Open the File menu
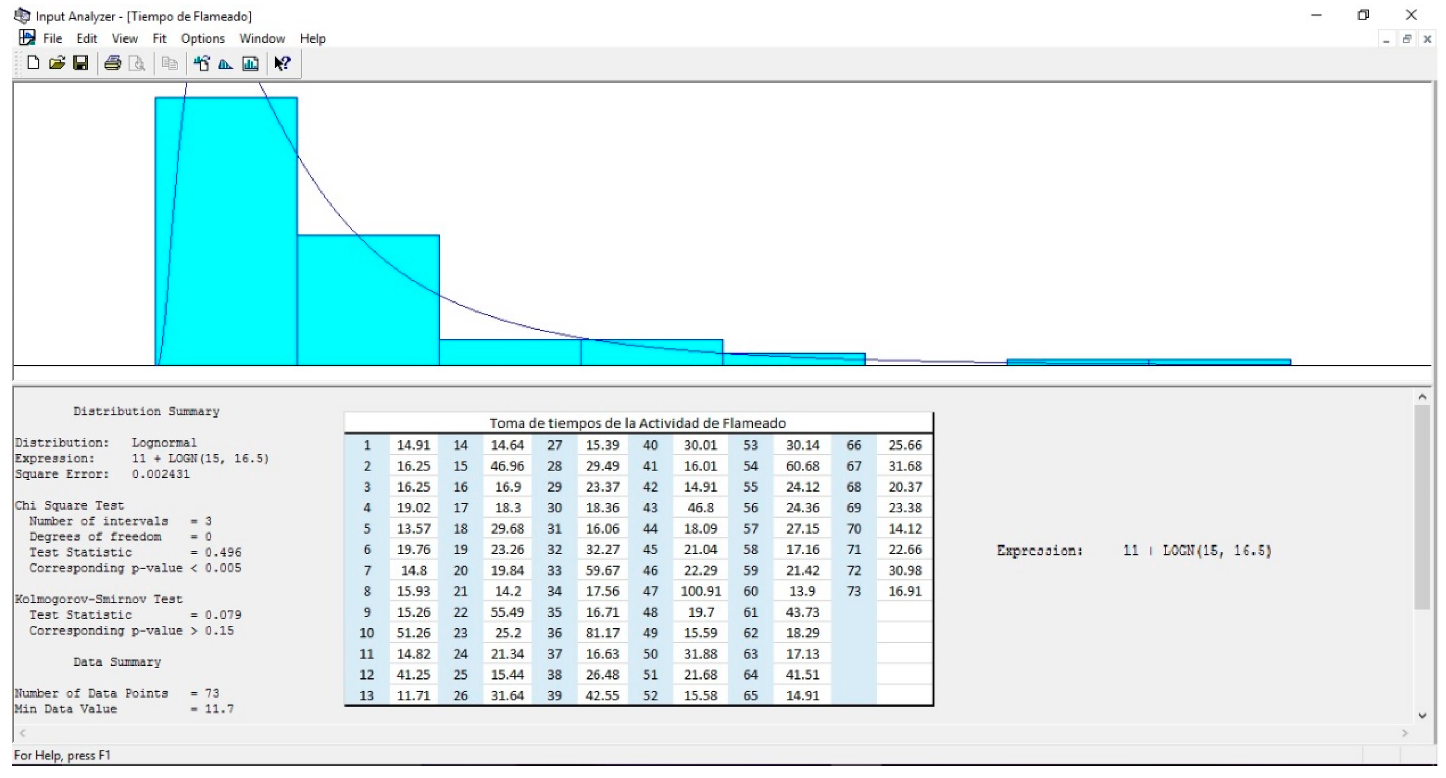 coord(52,39)
